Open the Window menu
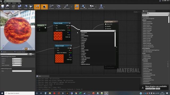Image resolution: width=170 pixels, height=95 pixels. click(14, 3)
